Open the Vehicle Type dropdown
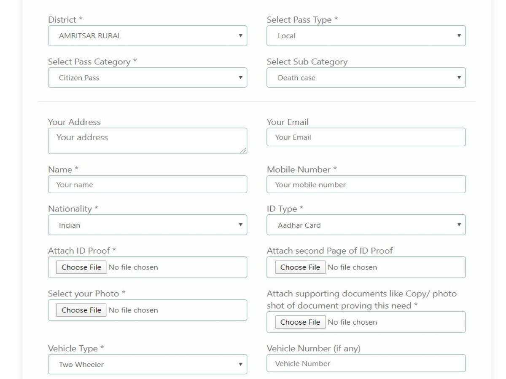Image resolution: width=506 pixels, height=379 pixels. click(x=147, y=364)
